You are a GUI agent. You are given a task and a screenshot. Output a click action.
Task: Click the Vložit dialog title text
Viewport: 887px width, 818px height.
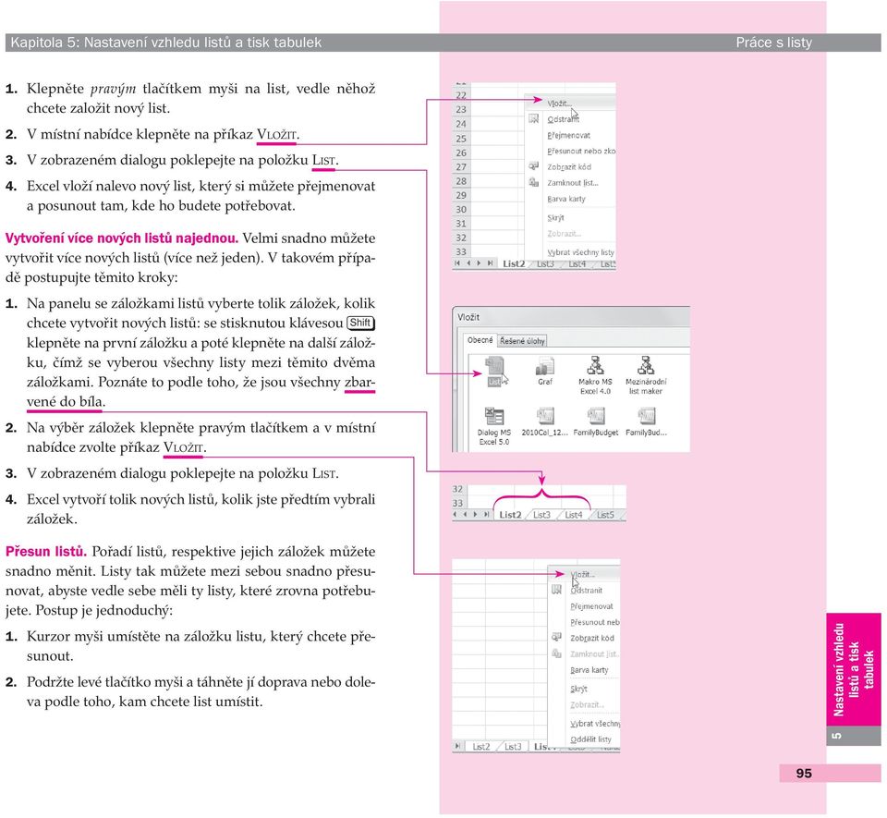tap(468, 317)
